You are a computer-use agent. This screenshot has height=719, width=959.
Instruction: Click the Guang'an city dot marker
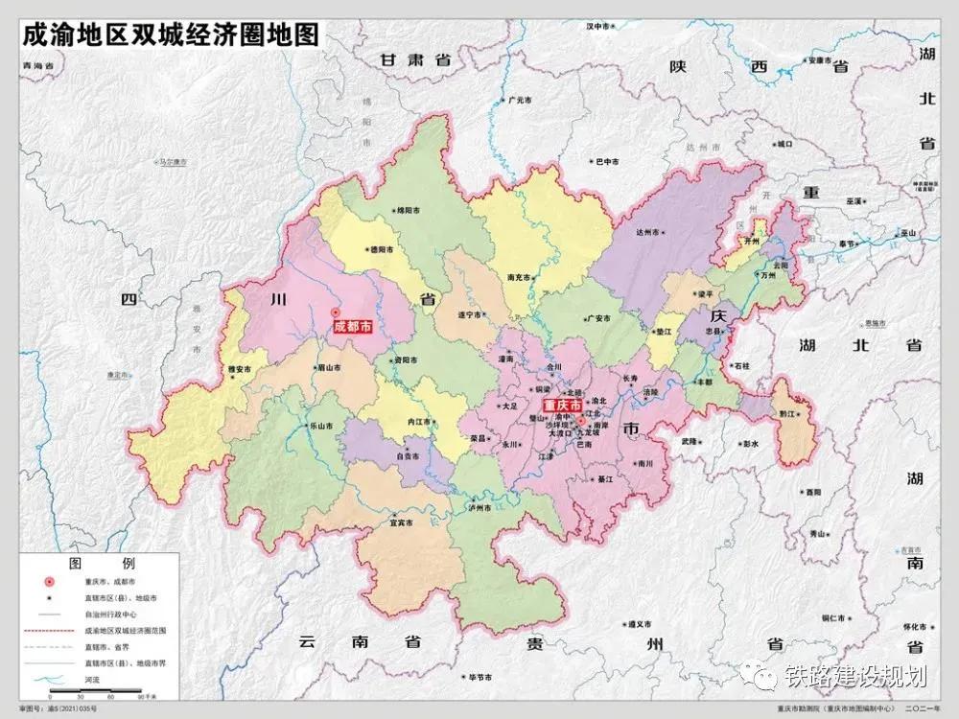pos(585,318)
